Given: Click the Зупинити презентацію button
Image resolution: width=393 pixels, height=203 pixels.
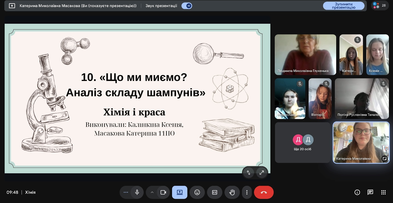Looking at the screenshot, I should [x=344, y=6].
